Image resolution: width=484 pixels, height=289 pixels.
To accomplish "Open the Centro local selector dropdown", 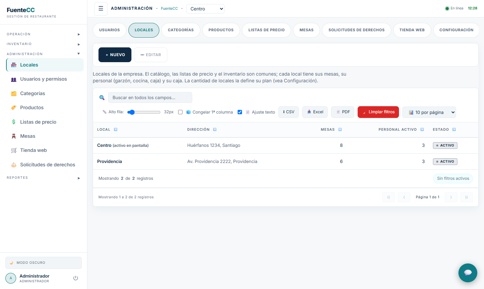I will click(205, 9).
